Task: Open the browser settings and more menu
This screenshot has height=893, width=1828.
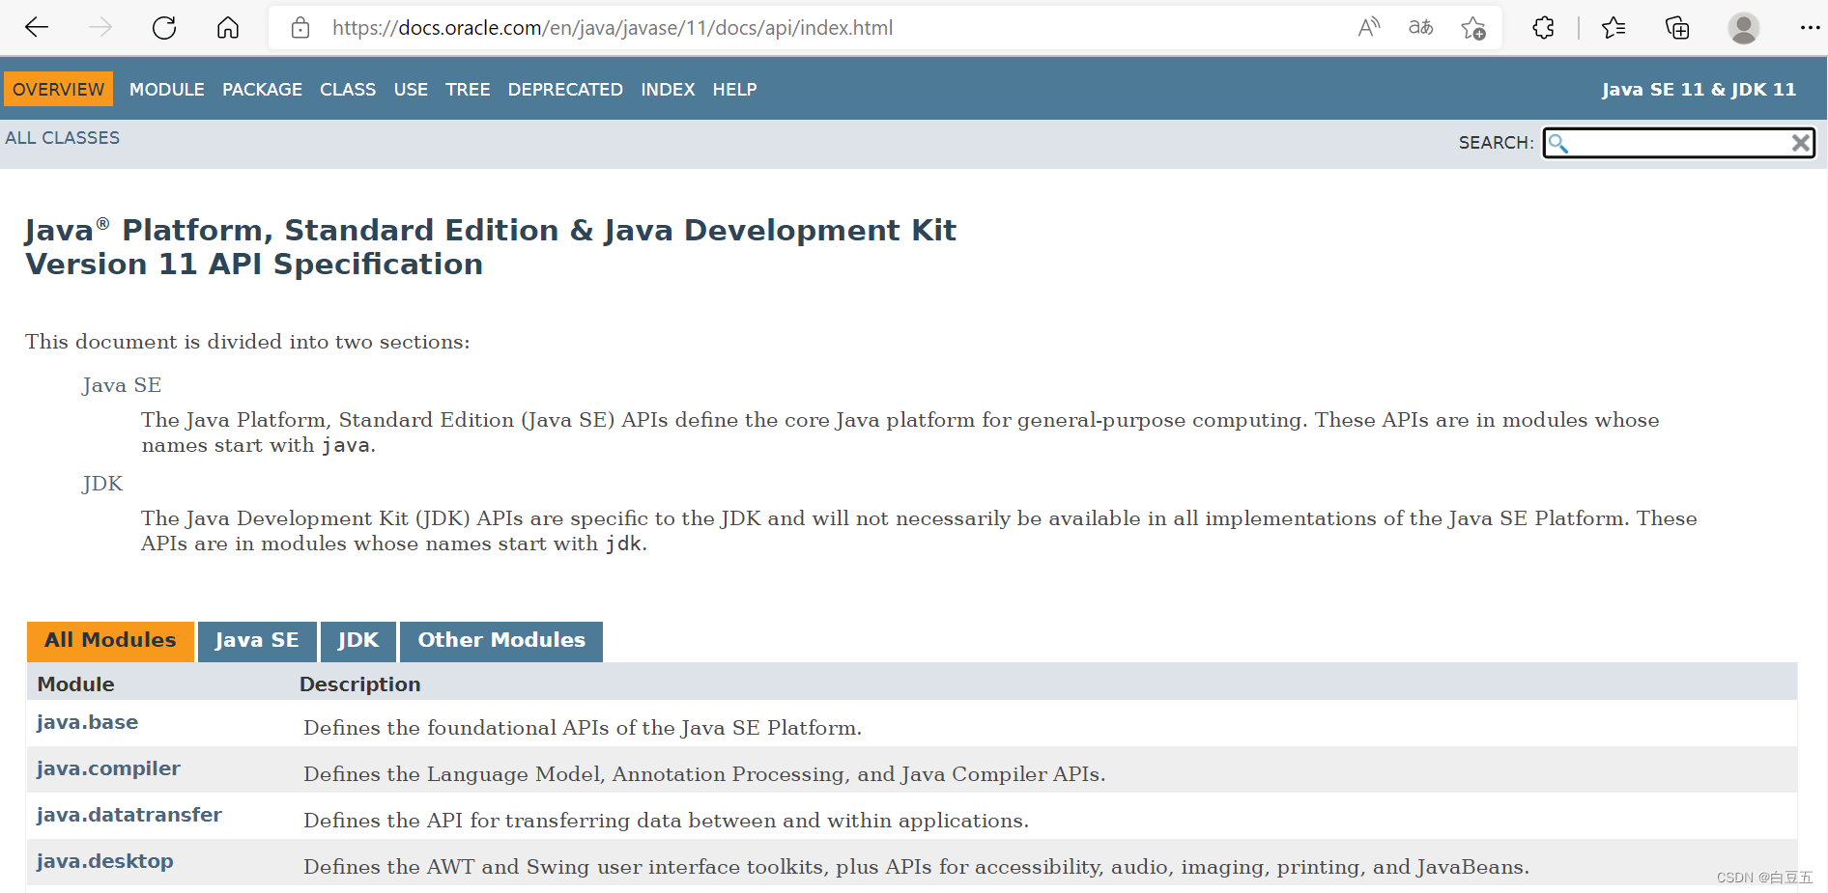Action: 1810,28
